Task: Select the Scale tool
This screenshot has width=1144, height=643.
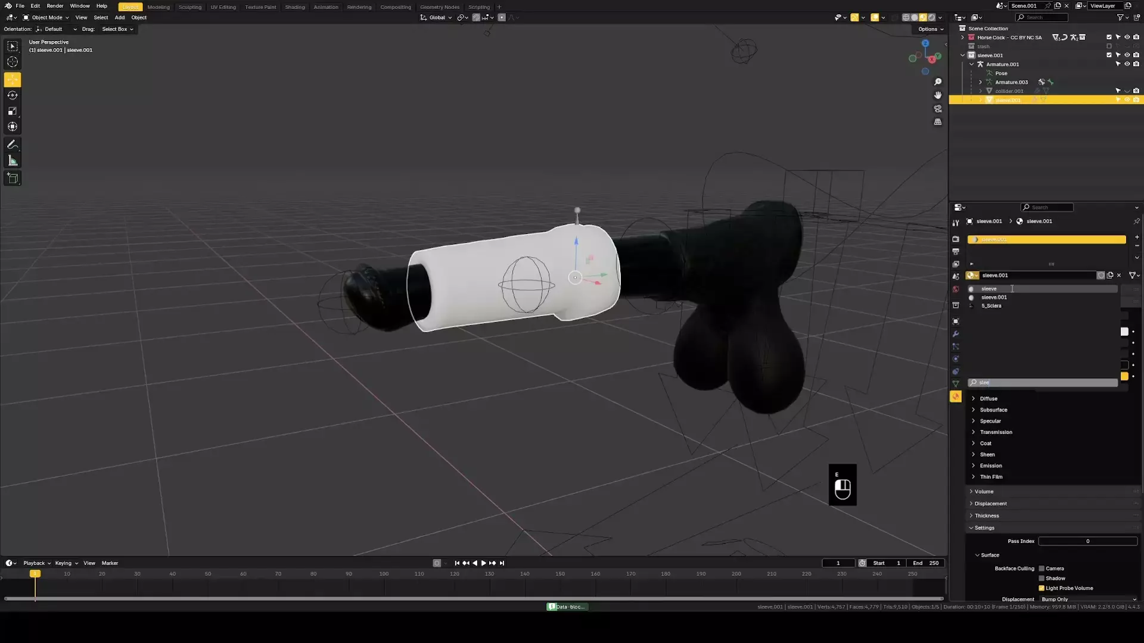Action: click(13, 111)
